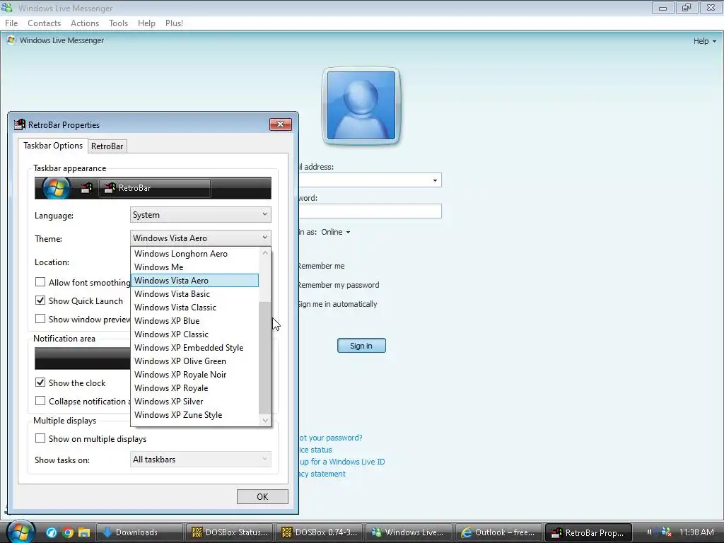724x543 pixels.
Task: Click the Messenger user avatar picture
Action: click(x=361, y=105)
